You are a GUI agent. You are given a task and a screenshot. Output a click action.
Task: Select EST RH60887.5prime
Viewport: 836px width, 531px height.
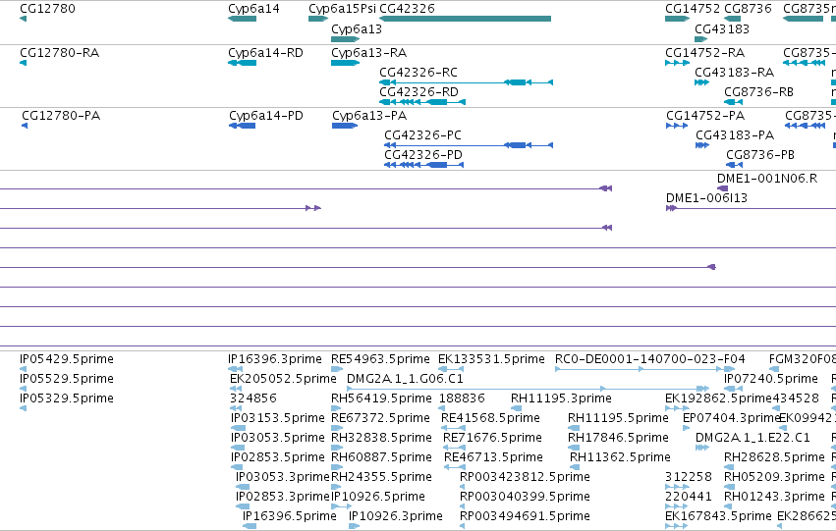point(381,457)
